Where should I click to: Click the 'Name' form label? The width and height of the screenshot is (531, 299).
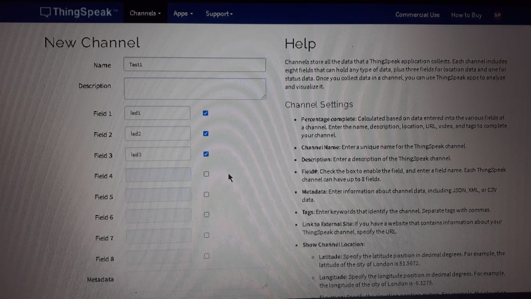coord(102,65)
